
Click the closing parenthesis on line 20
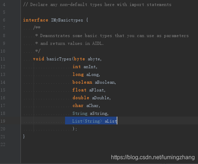(x=74, y=129)
